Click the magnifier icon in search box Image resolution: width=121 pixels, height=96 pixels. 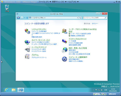coord(105,18)
